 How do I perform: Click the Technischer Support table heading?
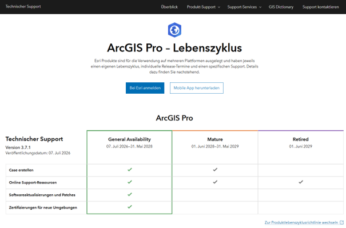[34, 139]
